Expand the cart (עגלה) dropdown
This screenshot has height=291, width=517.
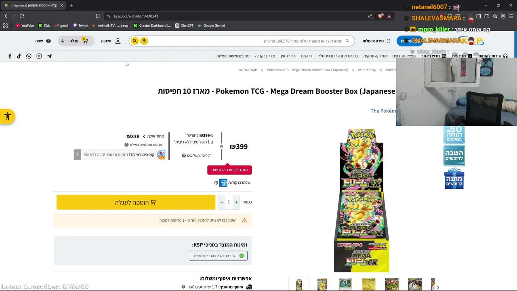pos(76,41)
